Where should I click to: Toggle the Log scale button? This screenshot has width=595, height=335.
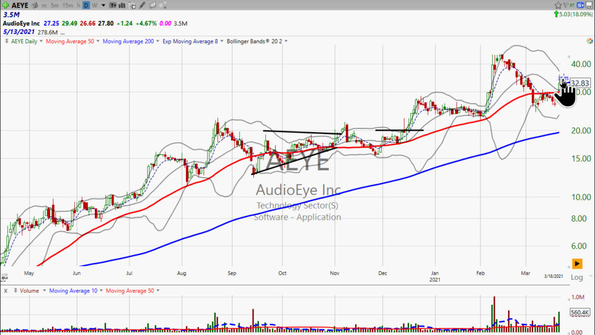click(577, 277)
